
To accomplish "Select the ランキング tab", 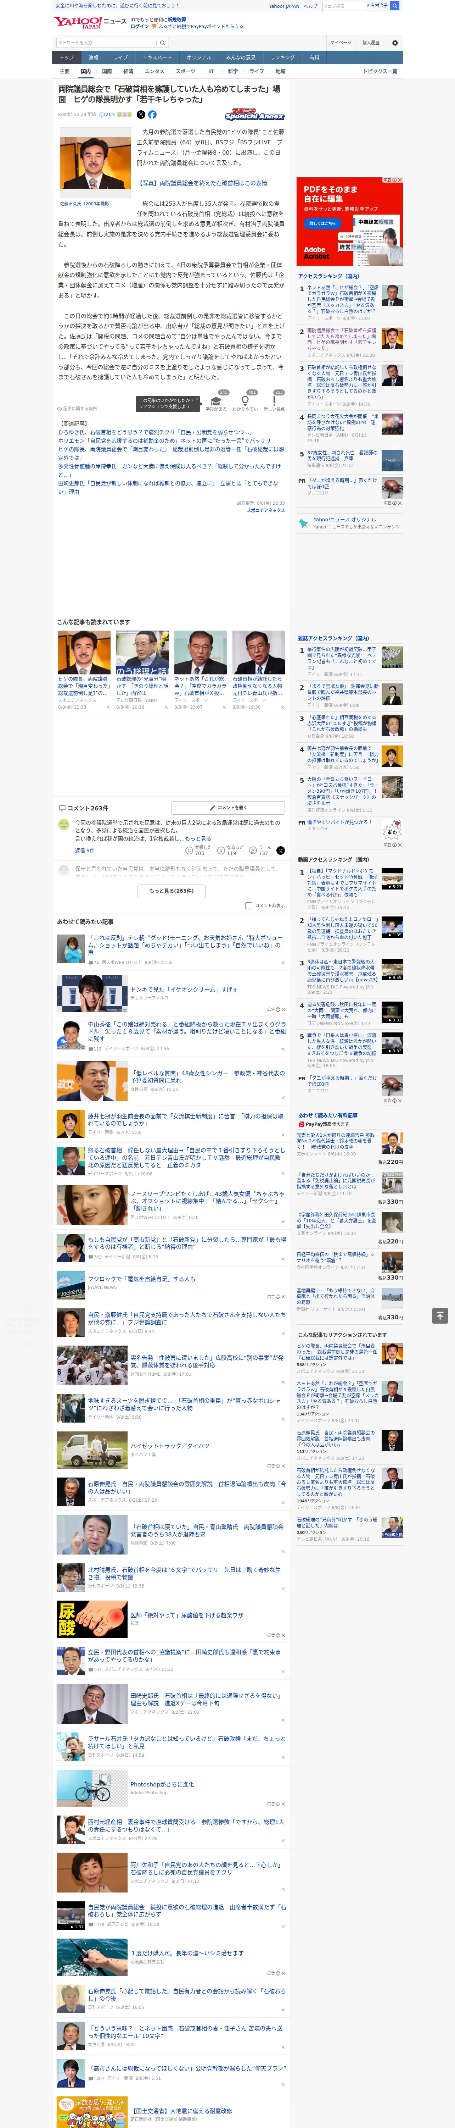I will click(282, 58).
